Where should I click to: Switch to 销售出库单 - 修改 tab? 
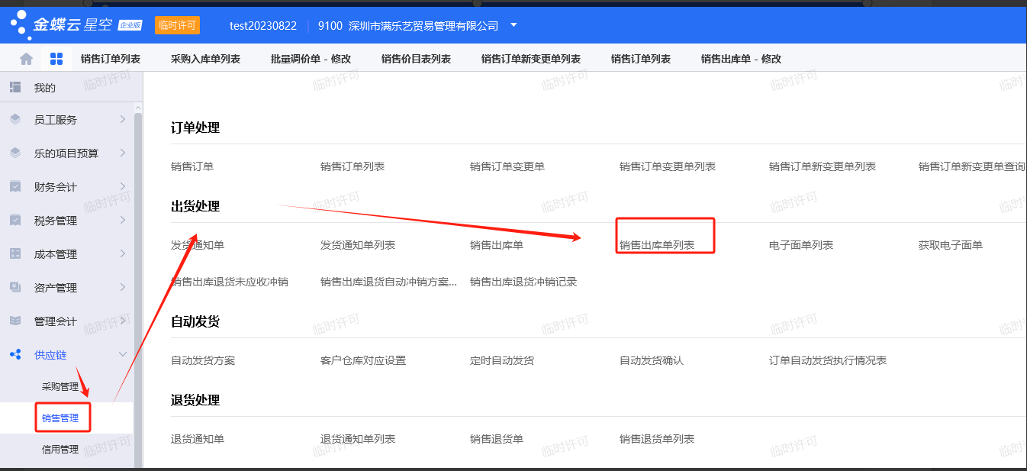741,59
